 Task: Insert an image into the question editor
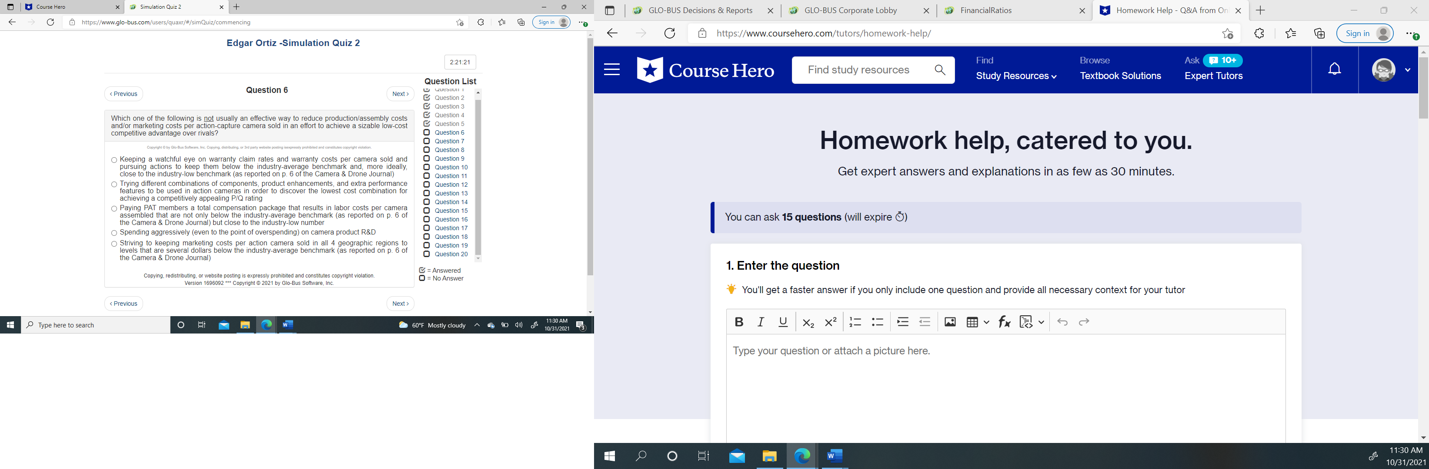[x=950, y=322]
